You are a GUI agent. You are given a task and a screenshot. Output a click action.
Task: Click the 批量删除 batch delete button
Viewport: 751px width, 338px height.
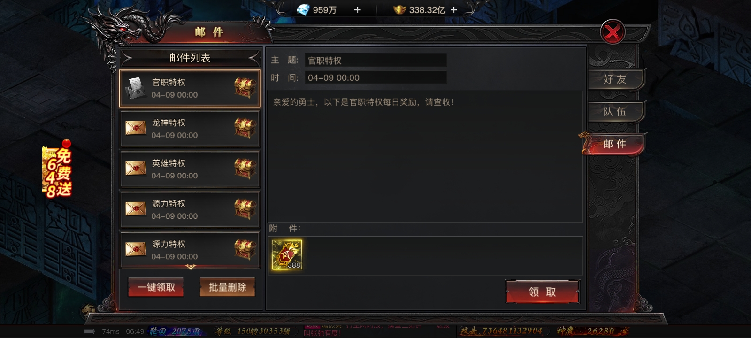[228, 287]
